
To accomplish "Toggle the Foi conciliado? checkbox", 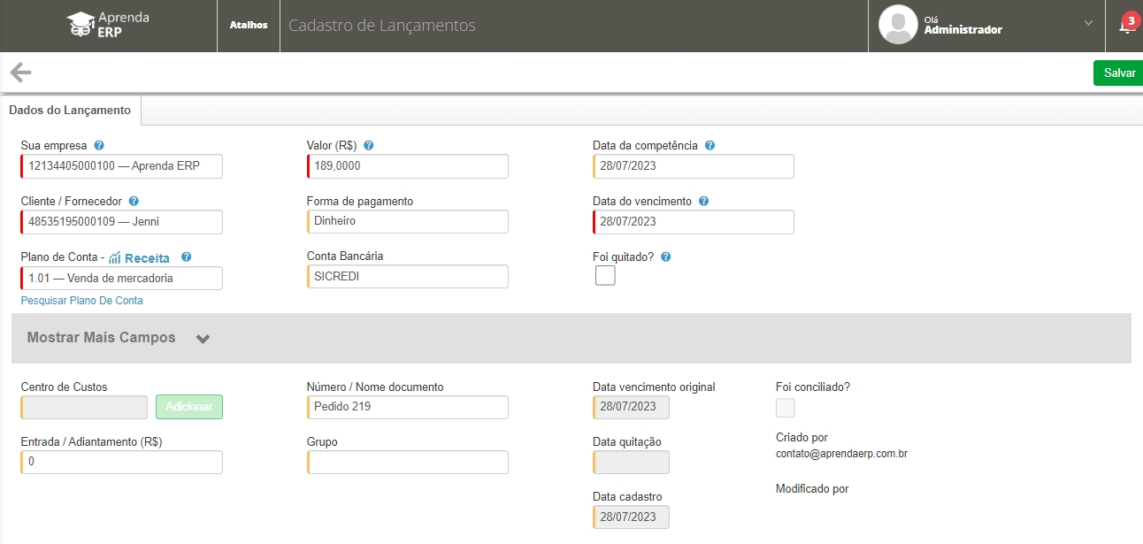I will point(785,408).
